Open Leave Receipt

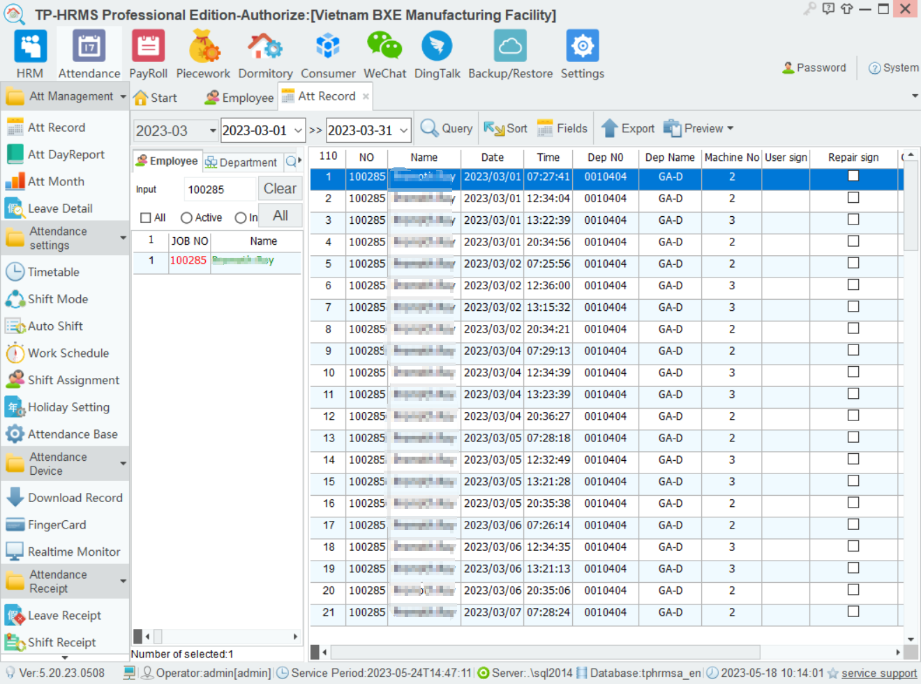point(64,616)
